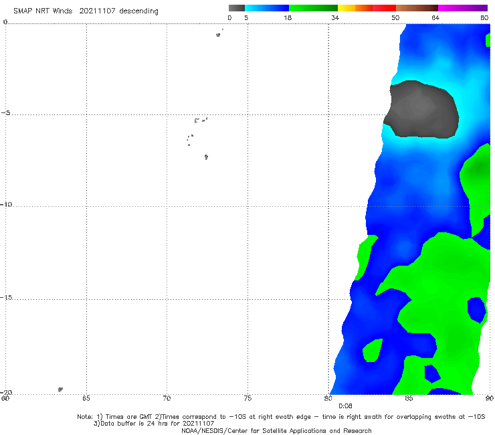Select the yellow-orange color bar segment
The height and width of the screenshot is (435, 495).
(355, 8)
